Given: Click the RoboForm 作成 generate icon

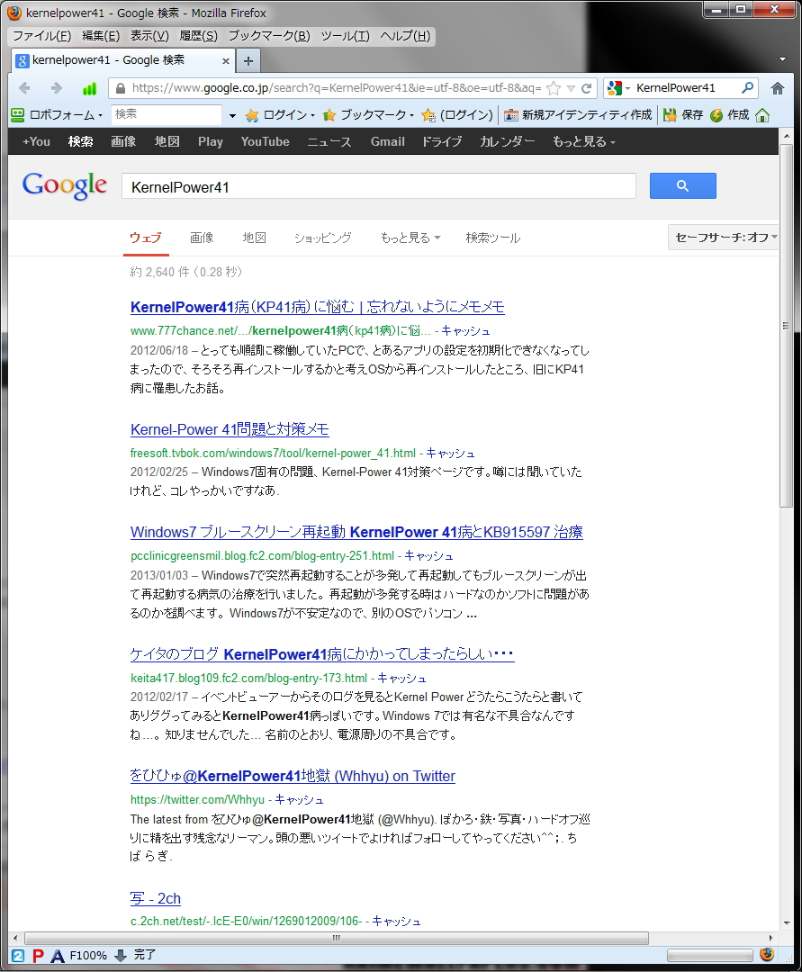Looking at the screenshot, I should [x=716, y=115].
